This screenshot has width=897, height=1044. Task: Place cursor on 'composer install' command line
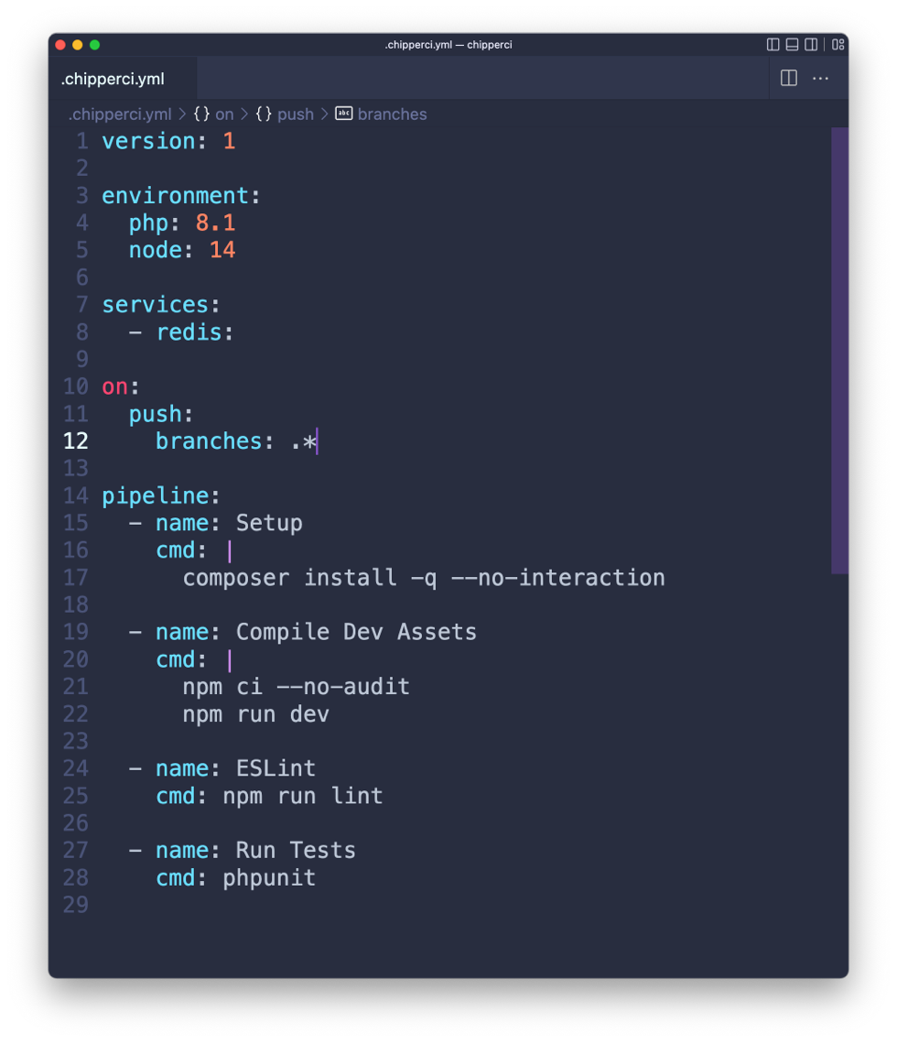click(423, 578)
